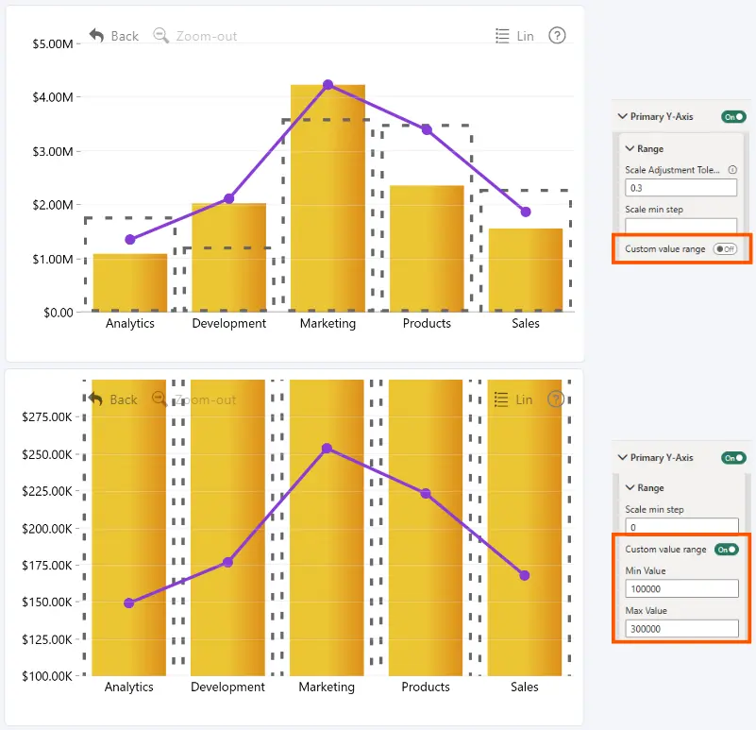
Task: Collapse Range section in upper panel
Action: pyautogui.click(x=630, y=148)
